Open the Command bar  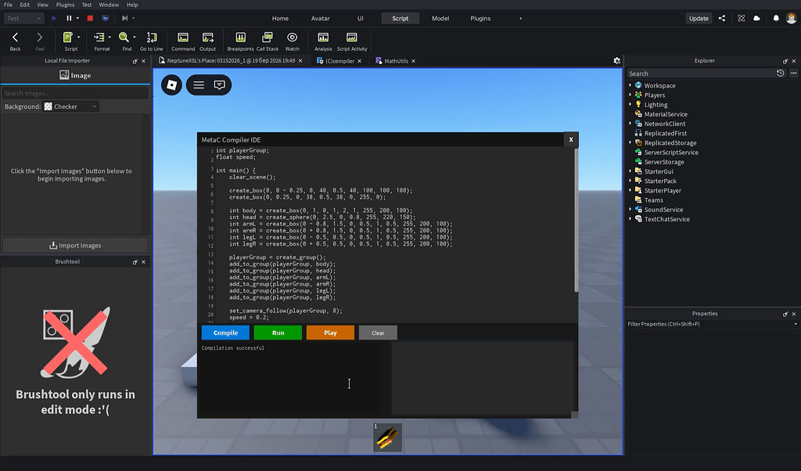[x=183, y=41]
